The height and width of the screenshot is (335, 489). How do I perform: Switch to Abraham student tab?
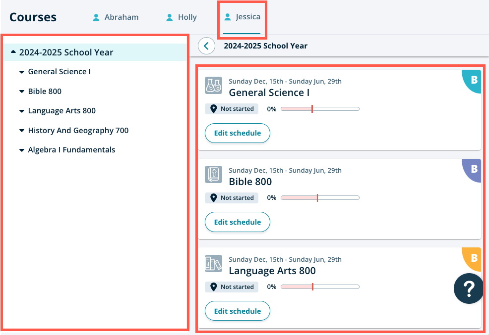point(116,17)
